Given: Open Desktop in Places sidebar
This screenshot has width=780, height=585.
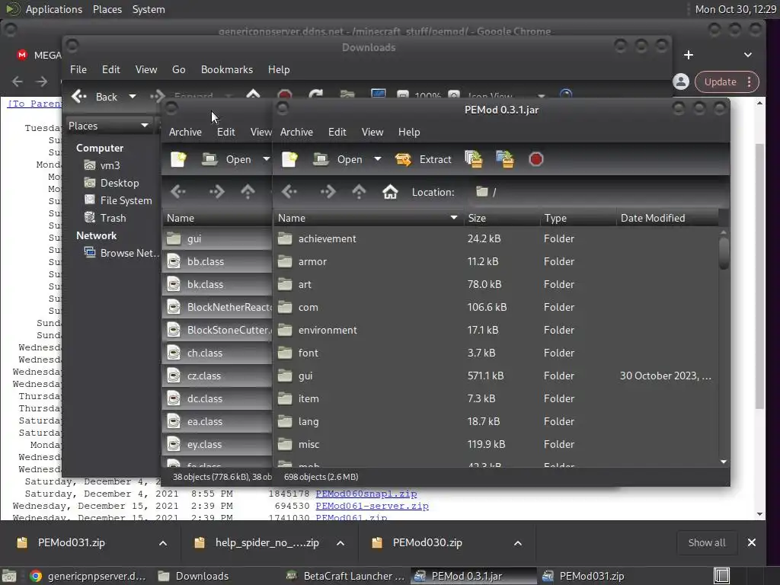Looking at the screenshot, I should 111,183.
